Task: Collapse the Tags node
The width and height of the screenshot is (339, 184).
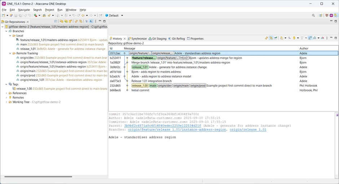Action: pyautogui.click(x=6, y=84)
